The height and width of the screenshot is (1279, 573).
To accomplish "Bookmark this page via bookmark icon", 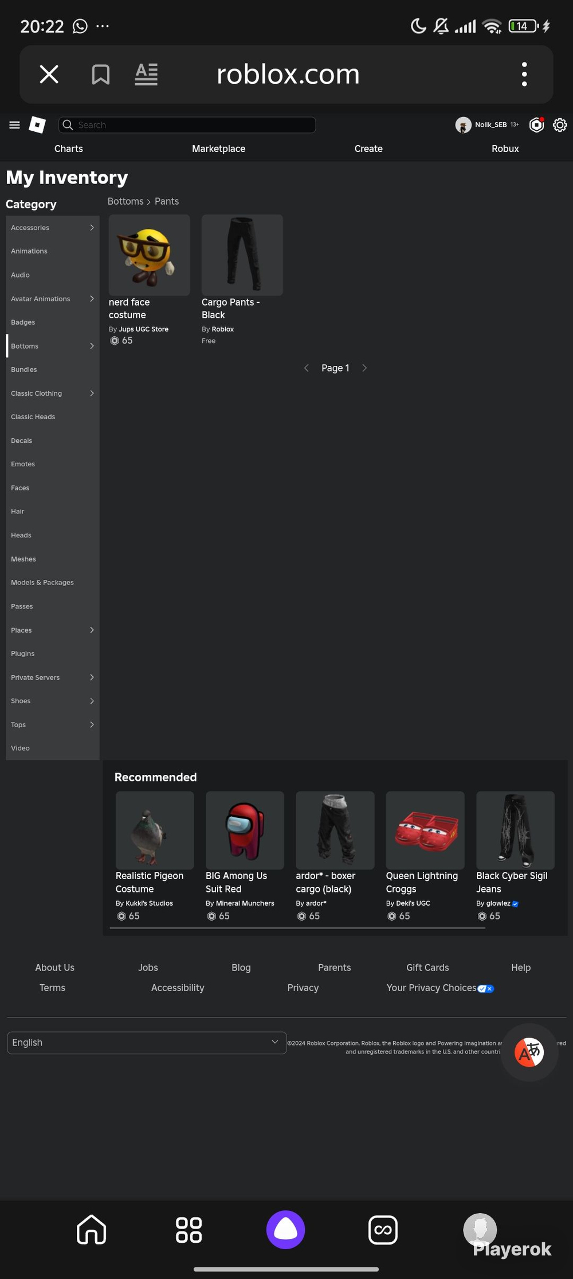I will click(101, 74).
